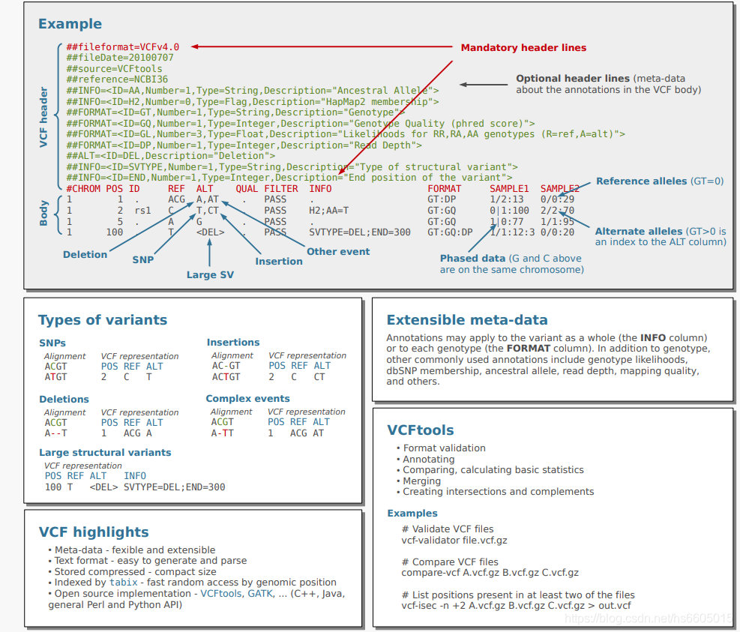Click the "Other event" label

338,252
